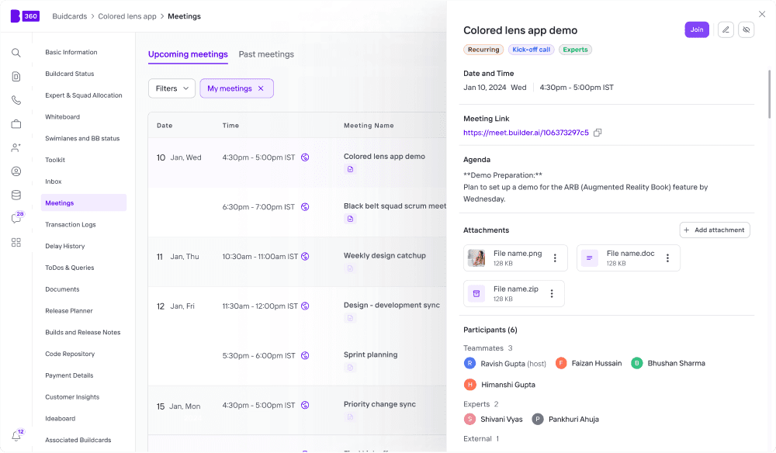
Task: Open options menu for File name.zip
Action: (552, 294)
